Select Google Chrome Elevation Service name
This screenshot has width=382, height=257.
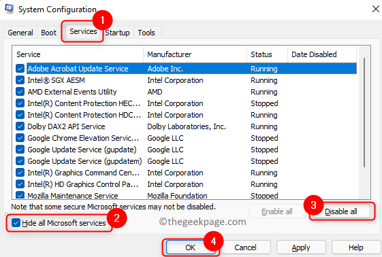coord(83,138)
